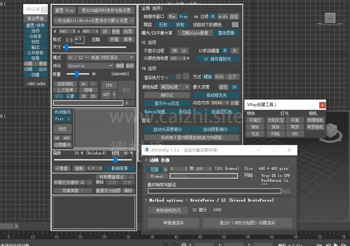Click the right arrow next to 格式

tap(71, 40)
